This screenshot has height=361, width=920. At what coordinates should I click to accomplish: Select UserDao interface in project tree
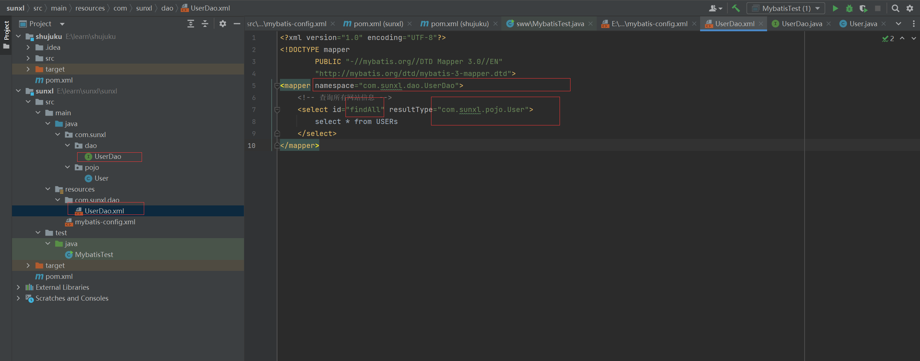(x=108, y=157)
